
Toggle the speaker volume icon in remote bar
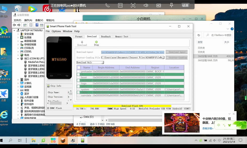tap(146, 5)
